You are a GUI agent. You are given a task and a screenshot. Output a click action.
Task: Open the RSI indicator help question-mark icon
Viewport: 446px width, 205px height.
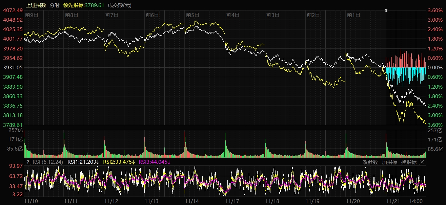point(28,162)
